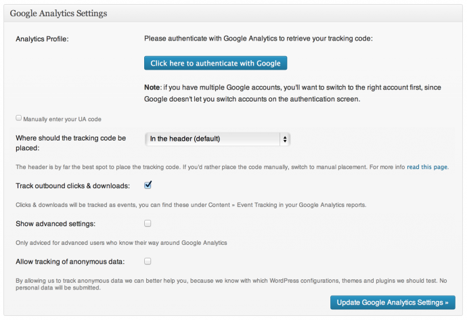The image size is (467, 320).
Task: Click 'Only adviced for advanced users' description
Action: pos(121,243)
